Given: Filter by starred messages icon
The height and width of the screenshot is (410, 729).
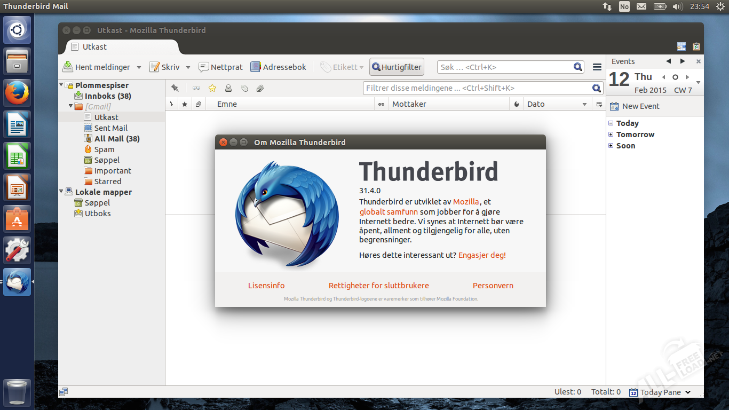Looking at the screenshot, I should point(212,88).
